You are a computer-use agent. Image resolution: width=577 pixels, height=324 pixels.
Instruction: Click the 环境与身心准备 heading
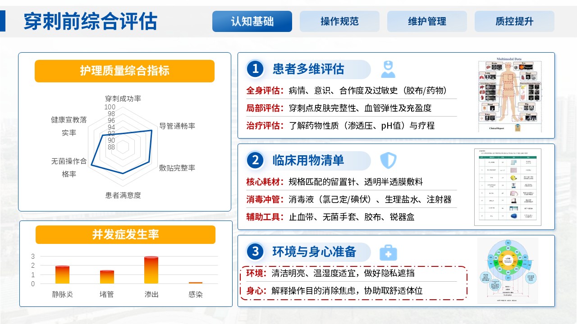tap(314, 252)
